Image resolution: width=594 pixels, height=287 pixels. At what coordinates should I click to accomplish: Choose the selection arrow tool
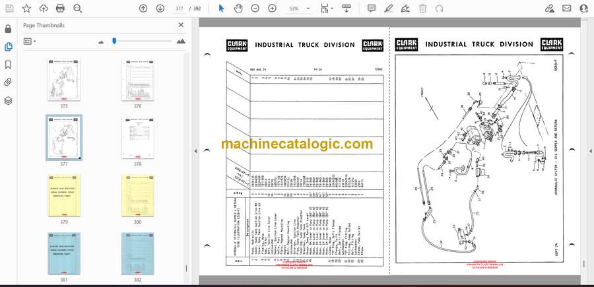221,9
